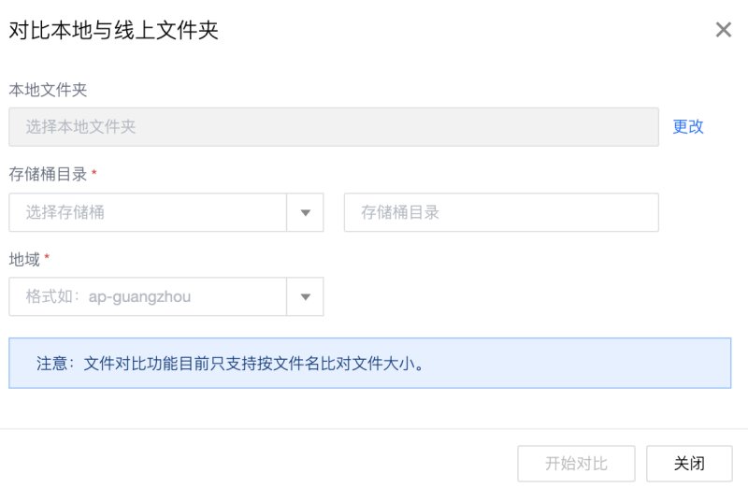Click the 存储桶目录 field label
Screen dimensions: 748x488
48,174
